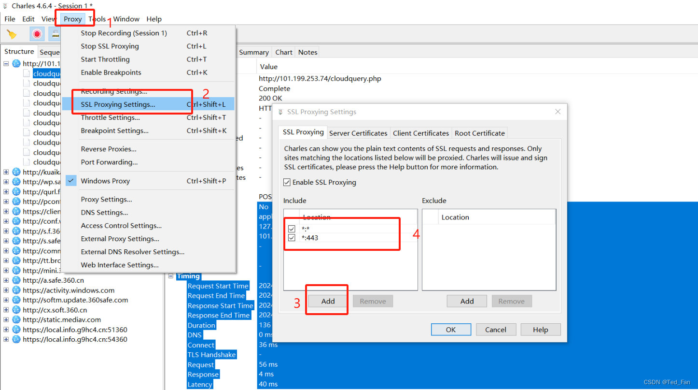This screenshot has height=390, width=698.
Task: Click OK in SSL Proxying Settings
Action: [451, 330]
